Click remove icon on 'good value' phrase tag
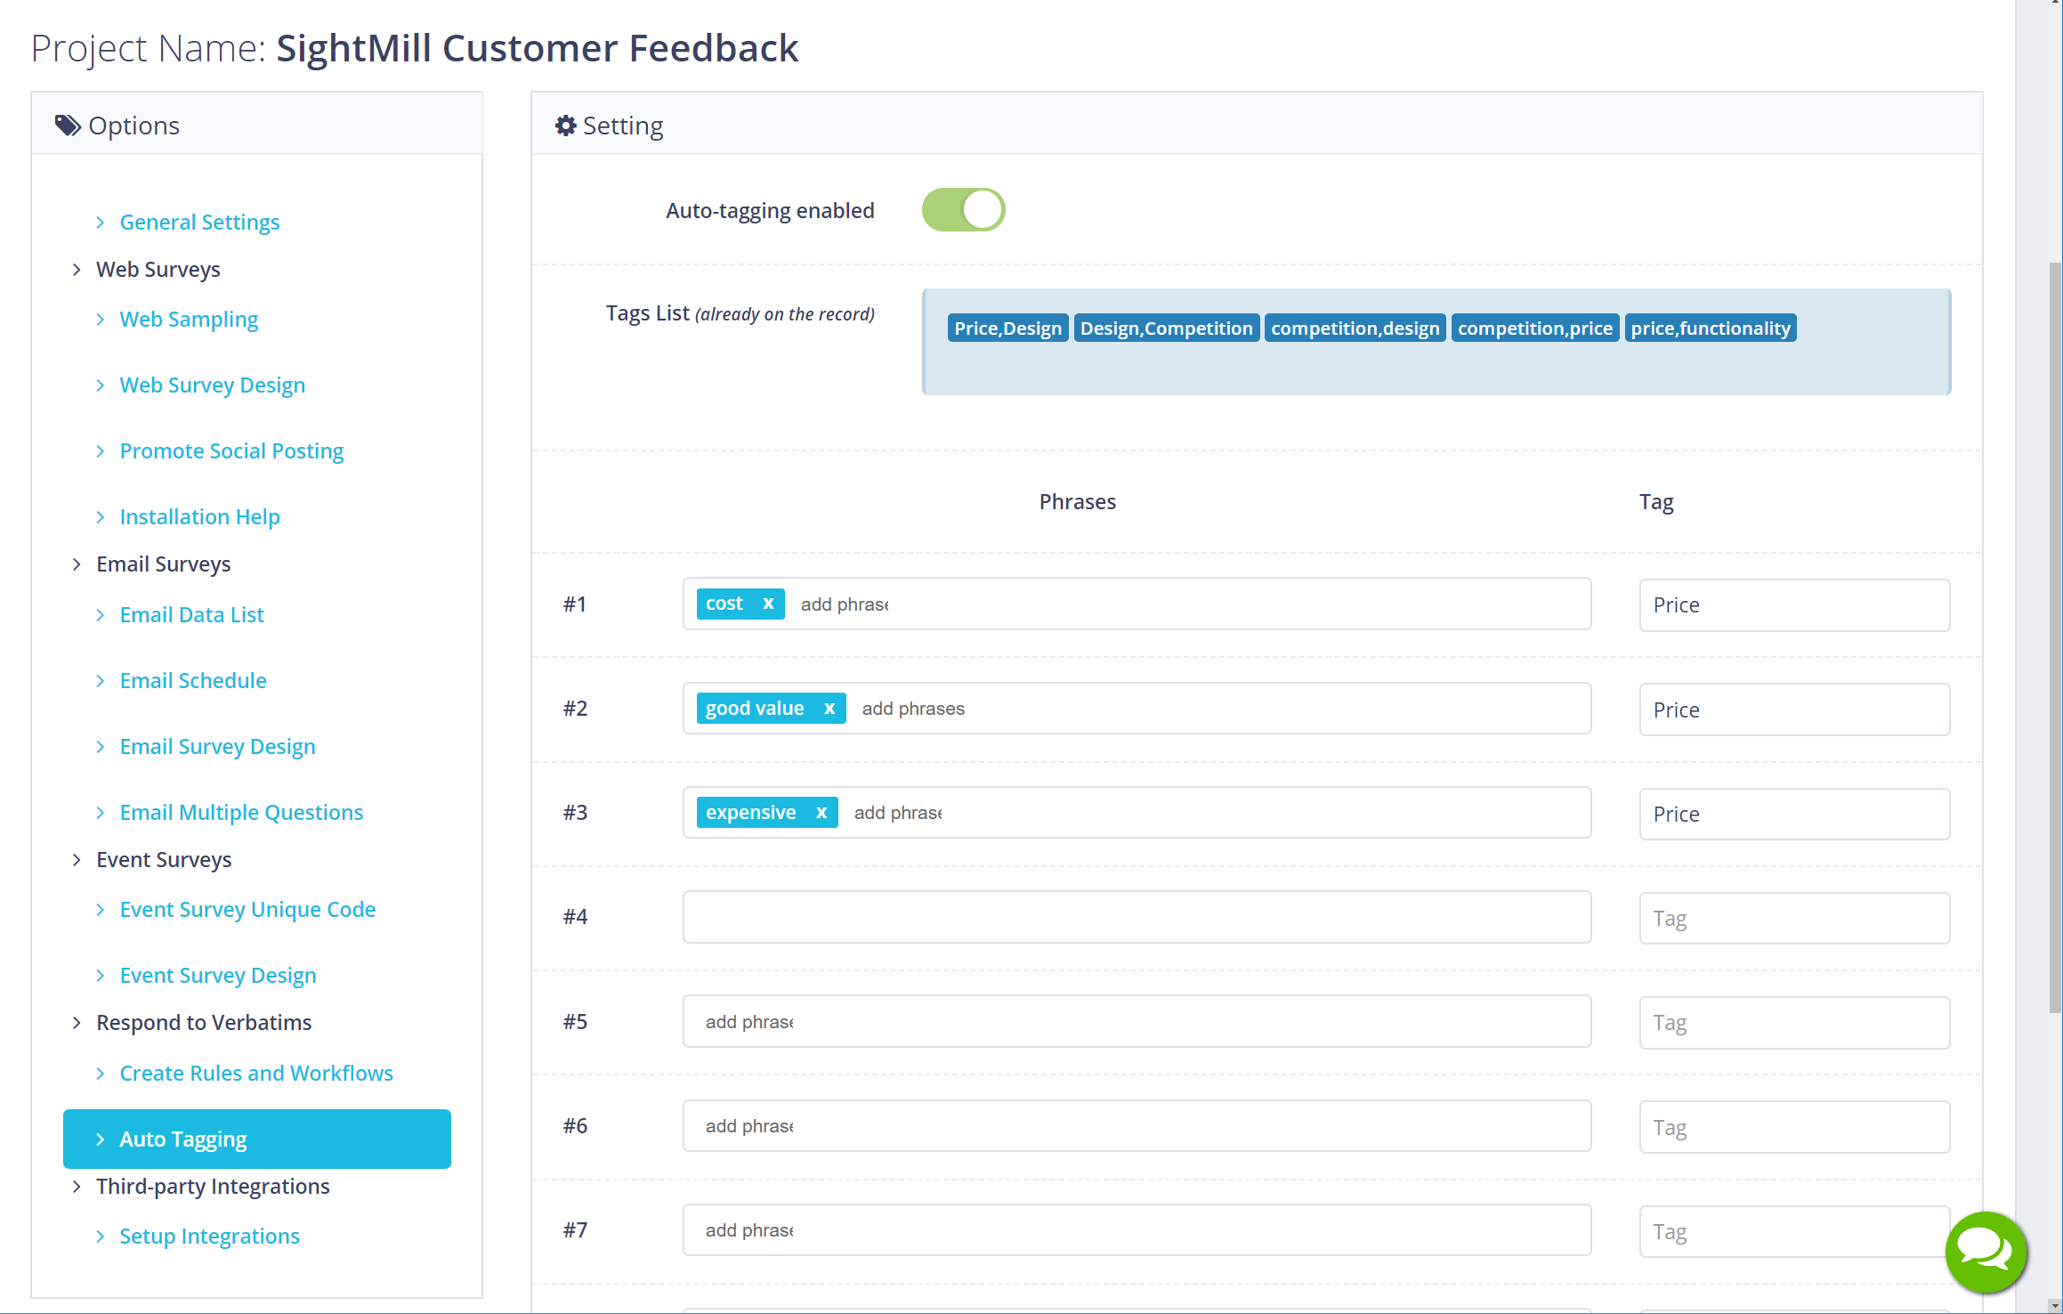This screenshot has height=1314, width=2063. click(830, 708)
